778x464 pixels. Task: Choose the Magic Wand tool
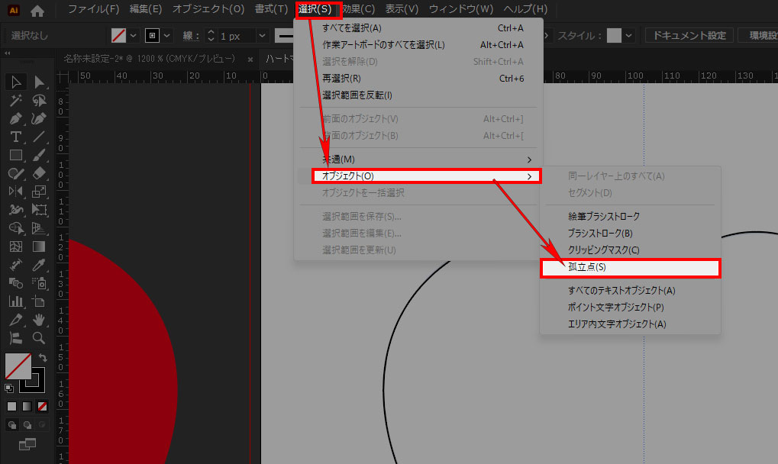[x=15, y=100]
